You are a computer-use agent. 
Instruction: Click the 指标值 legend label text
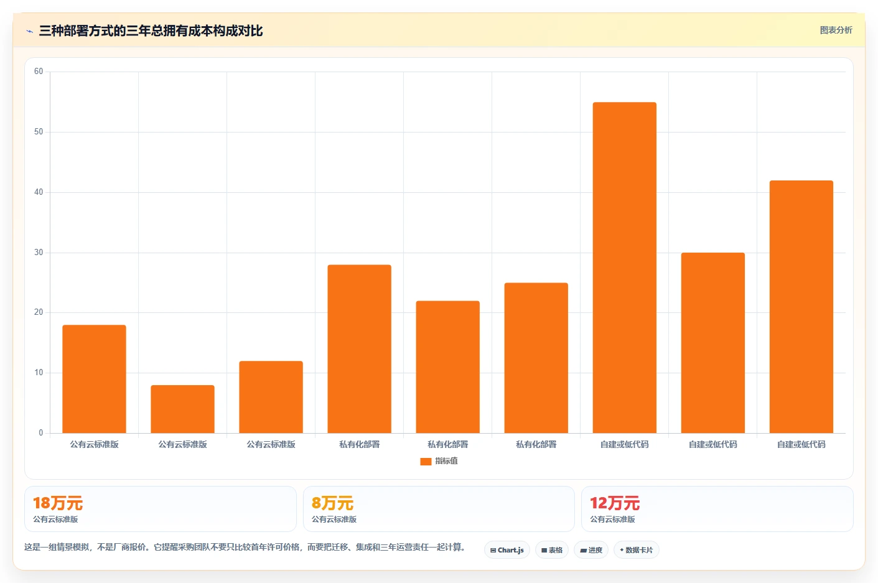coord(446,461)
